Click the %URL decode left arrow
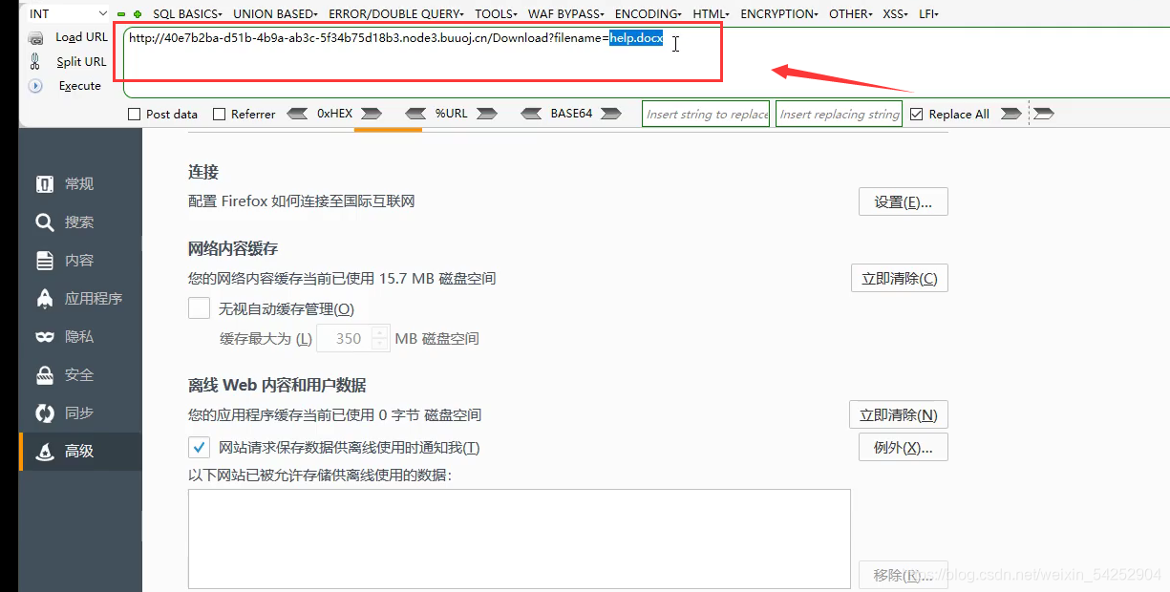The width and height of the screenshot is (1170, 592). click(x=415, y=114)
